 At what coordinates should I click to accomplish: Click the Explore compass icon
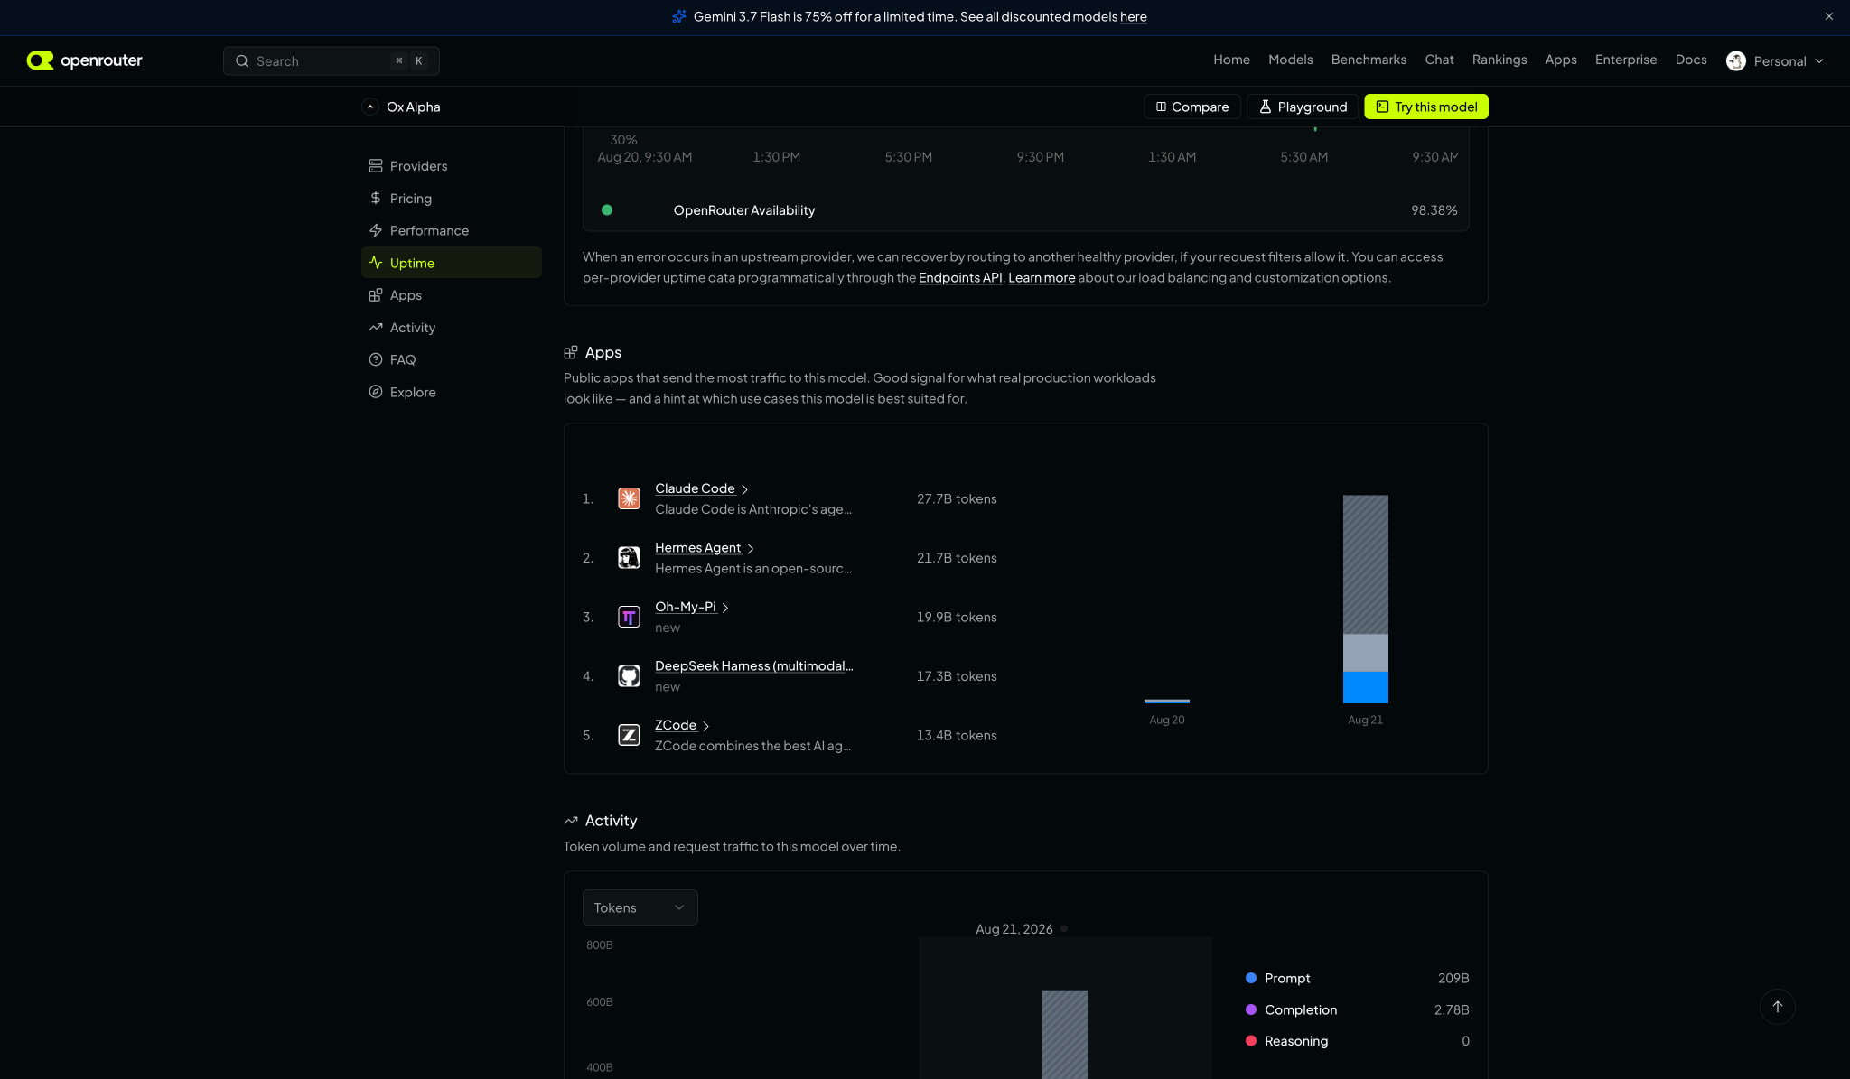pos(376,392)
